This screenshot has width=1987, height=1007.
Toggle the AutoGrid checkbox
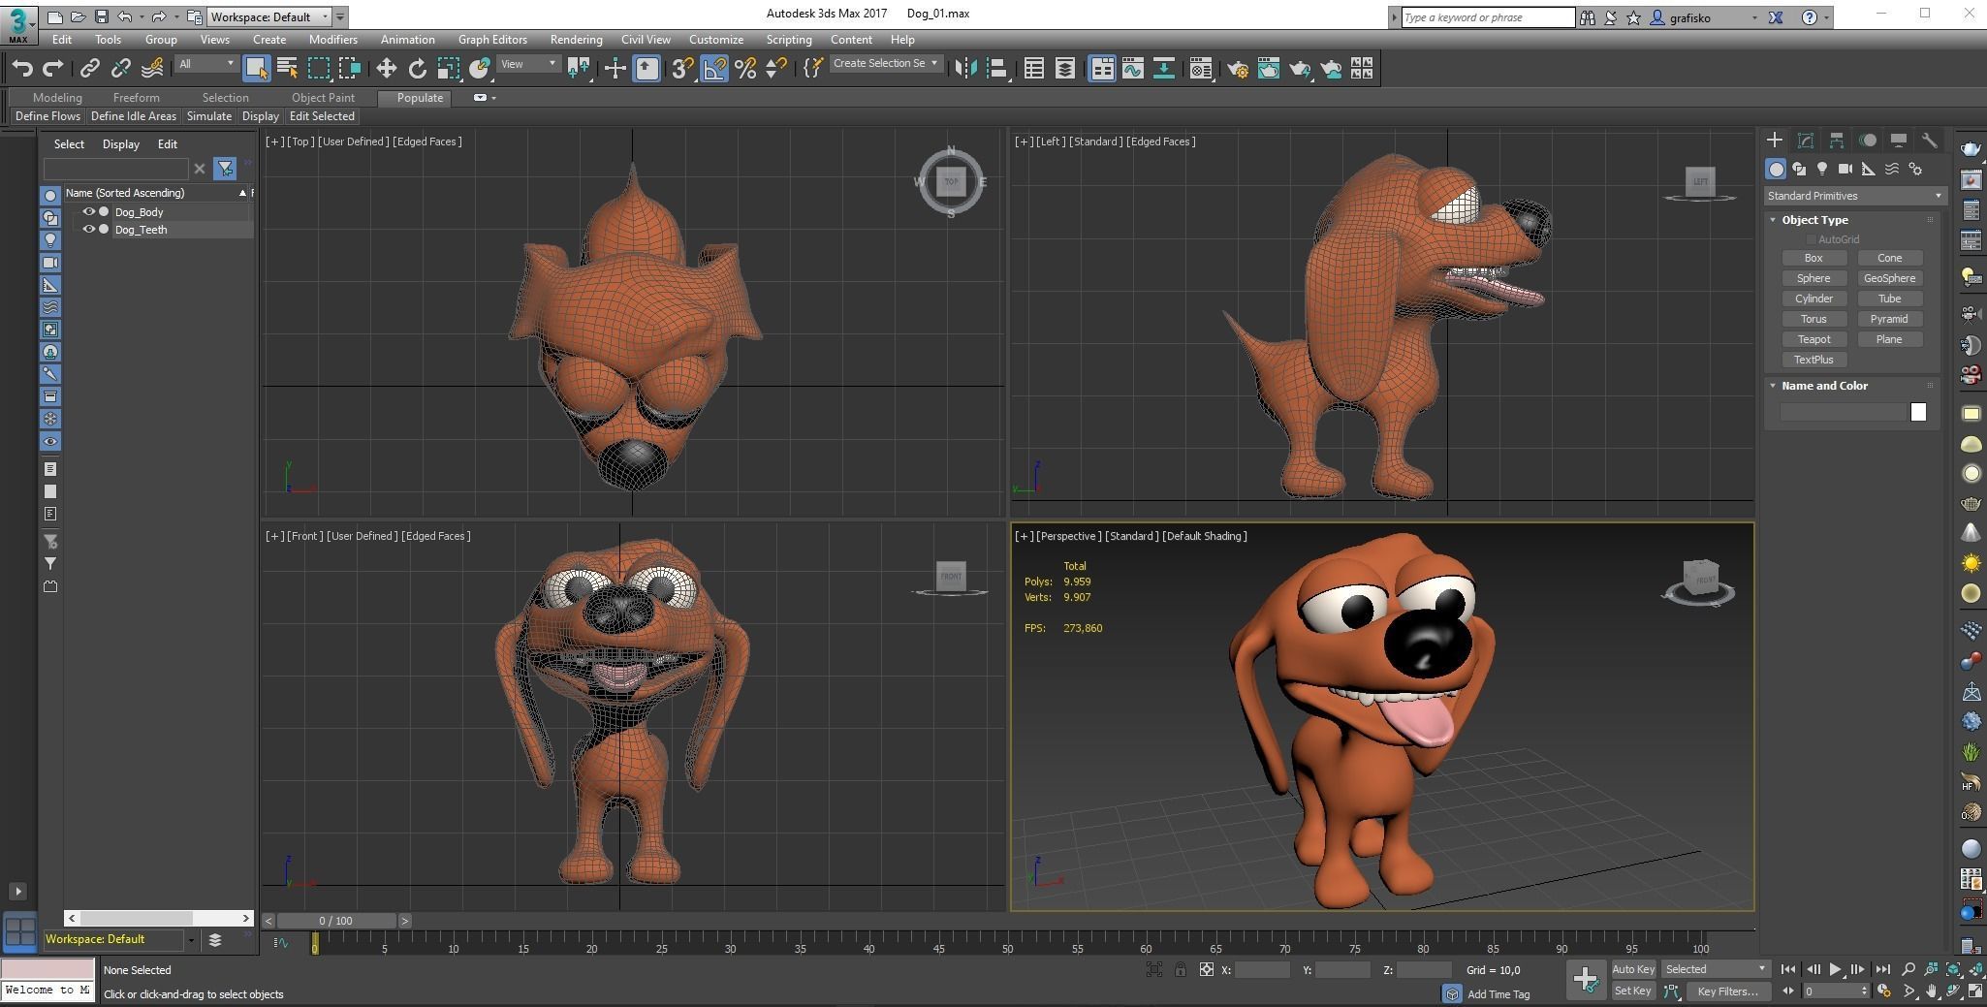click(1810, 239)
